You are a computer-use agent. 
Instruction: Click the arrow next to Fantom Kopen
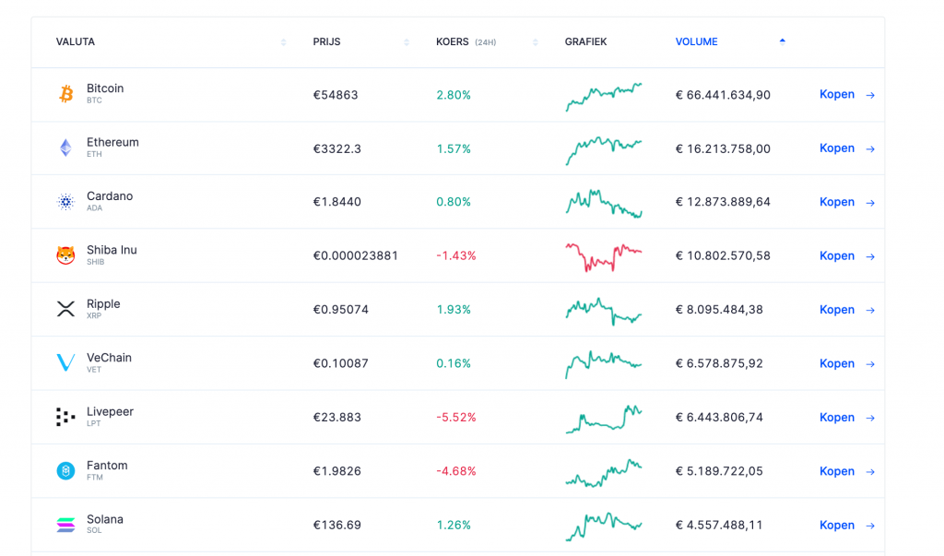pyautogui.click(x=870, y=472)
